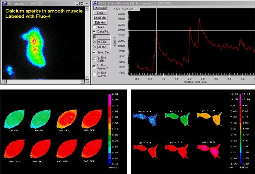Toggle the Sync.Seq. checkbox
Image resolution: width=255 pixels, height=174 pixels.
pos(94,52)
